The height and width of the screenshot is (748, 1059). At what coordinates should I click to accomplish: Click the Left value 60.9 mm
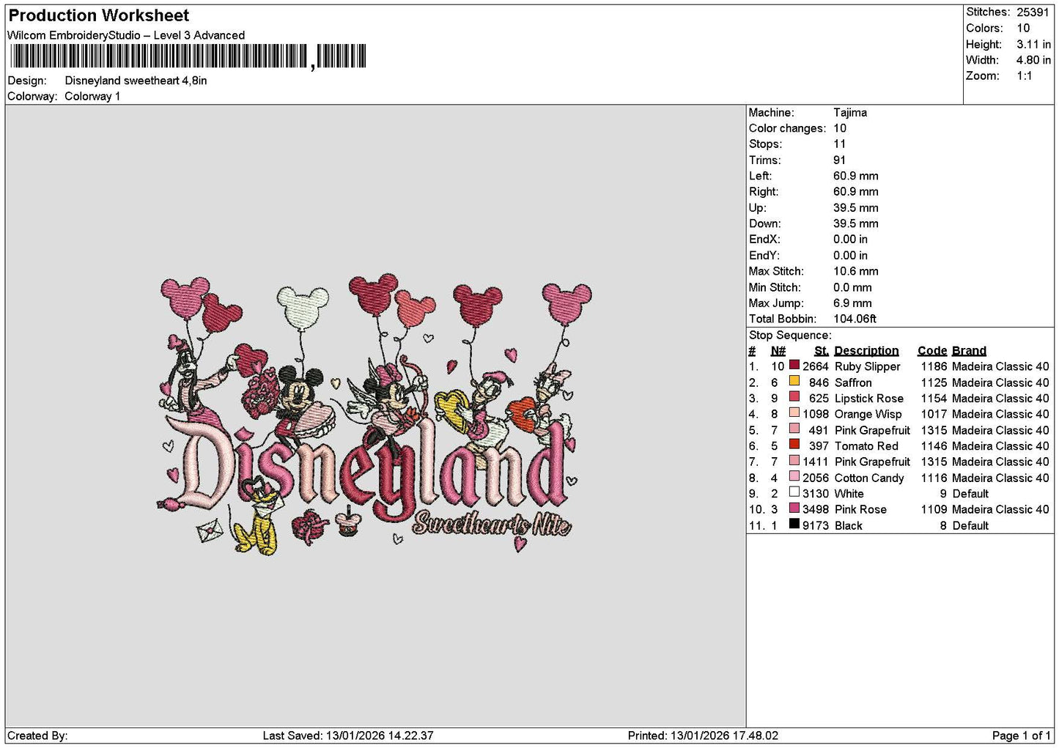click(856, 176)
